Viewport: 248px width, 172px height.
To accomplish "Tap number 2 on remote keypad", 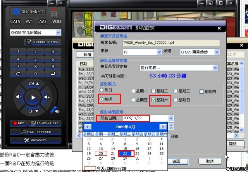I will pos(35,52).
